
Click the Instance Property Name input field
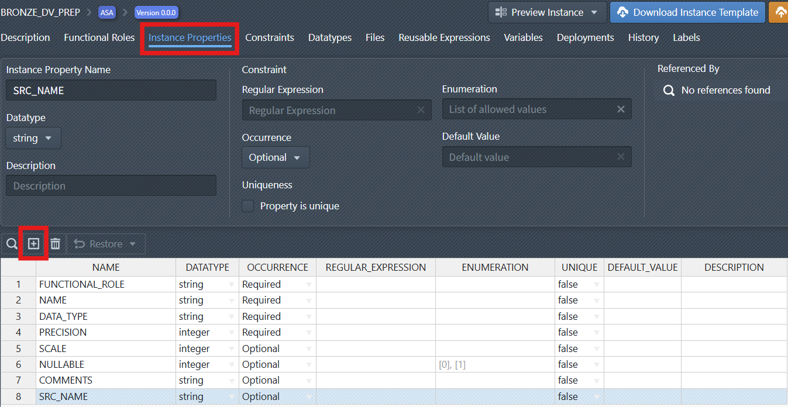point(111,91)
